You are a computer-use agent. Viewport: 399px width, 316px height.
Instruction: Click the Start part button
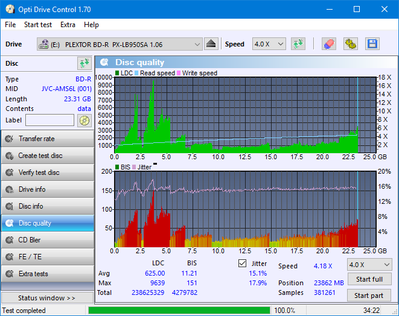369,295
